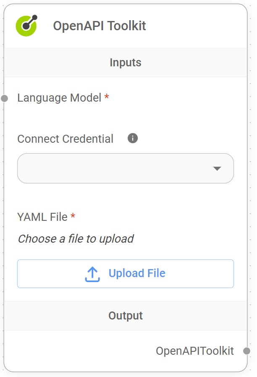Click the Upload File button
The image size is (257, 377).
pyautogui.click(x=125, y=273)
